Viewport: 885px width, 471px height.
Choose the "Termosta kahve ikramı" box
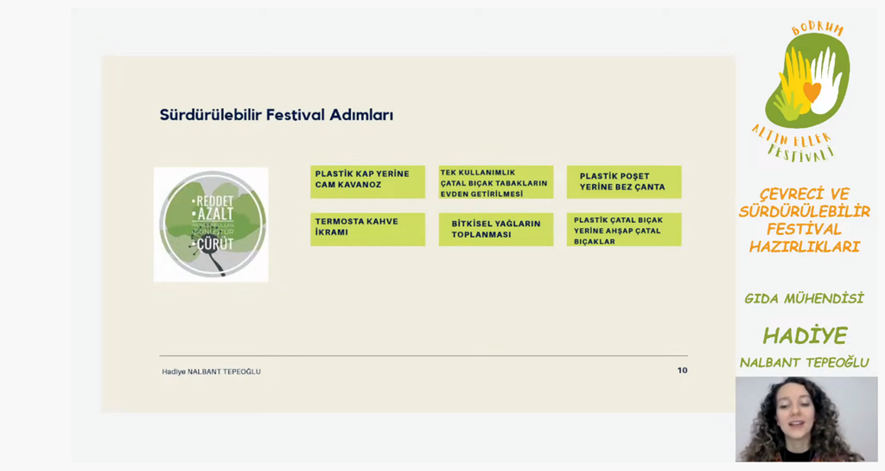[x=367, y=229]
